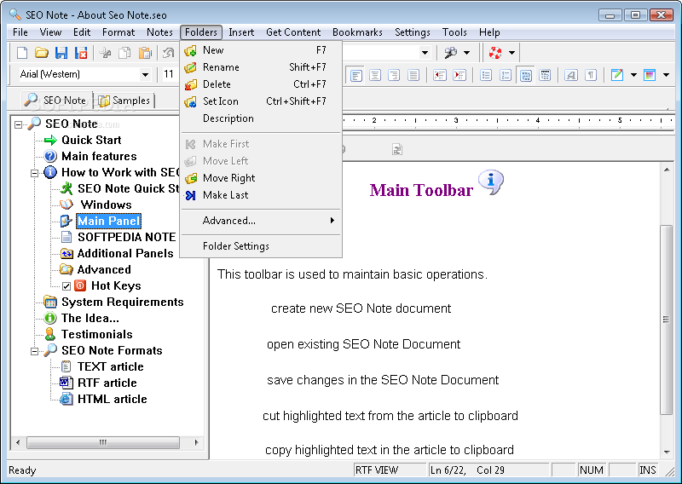Viewport: 682px width, 484px height.
Task: Select Set Icon menu entry
Action: (x=261, y=101)
